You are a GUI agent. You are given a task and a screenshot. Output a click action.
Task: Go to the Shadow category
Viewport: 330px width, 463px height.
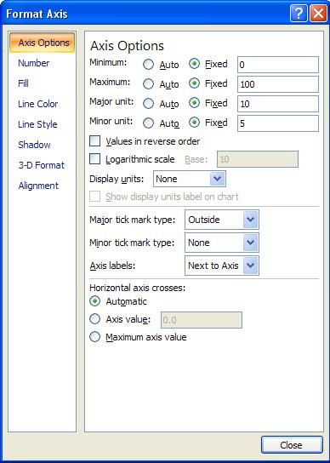pyautogui.click(x=34, y=145)
